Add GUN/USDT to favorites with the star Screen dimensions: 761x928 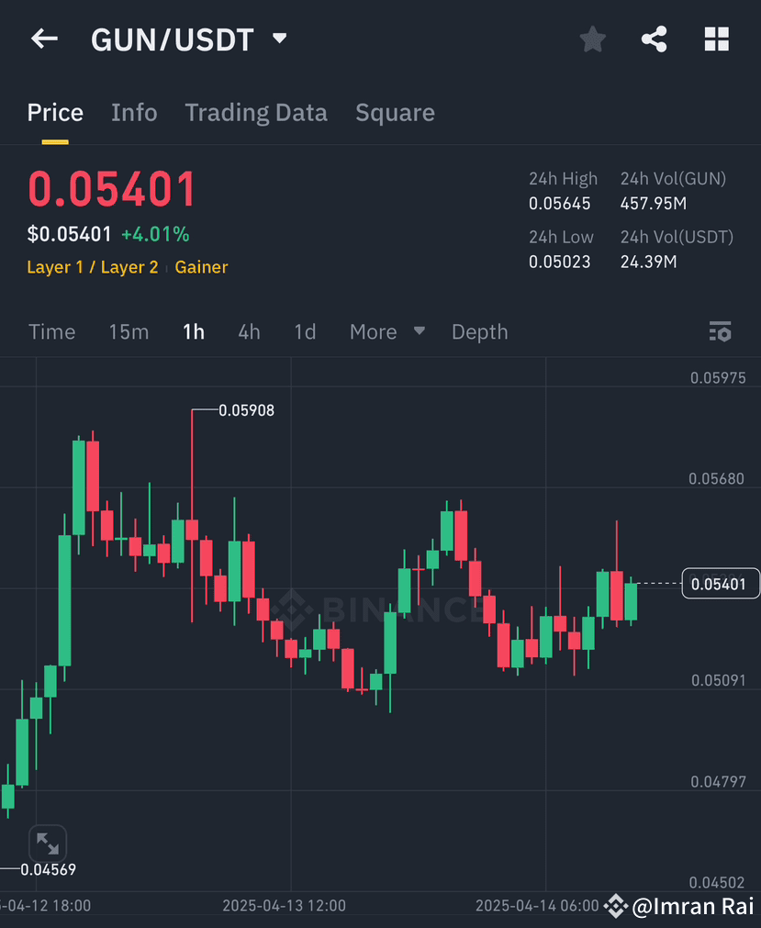[x=592, y=39]
